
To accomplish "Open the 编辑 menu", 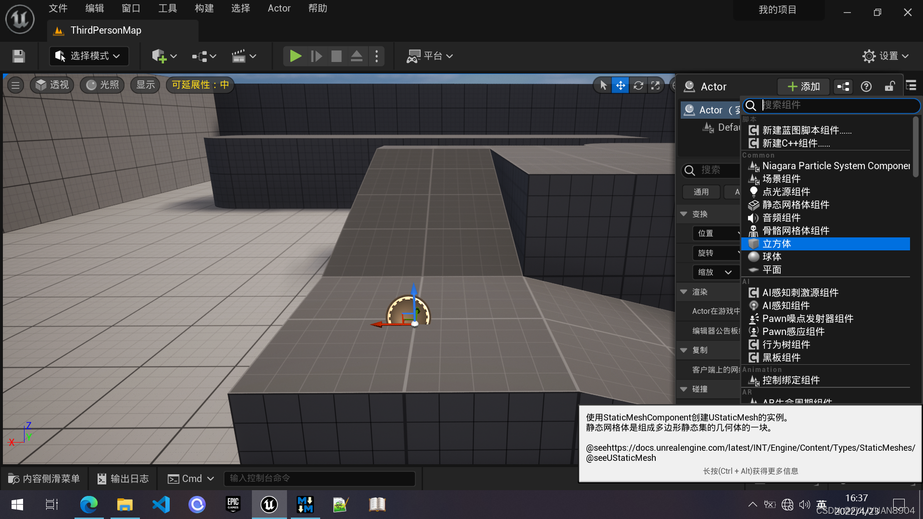I will [x=95, y=8].
